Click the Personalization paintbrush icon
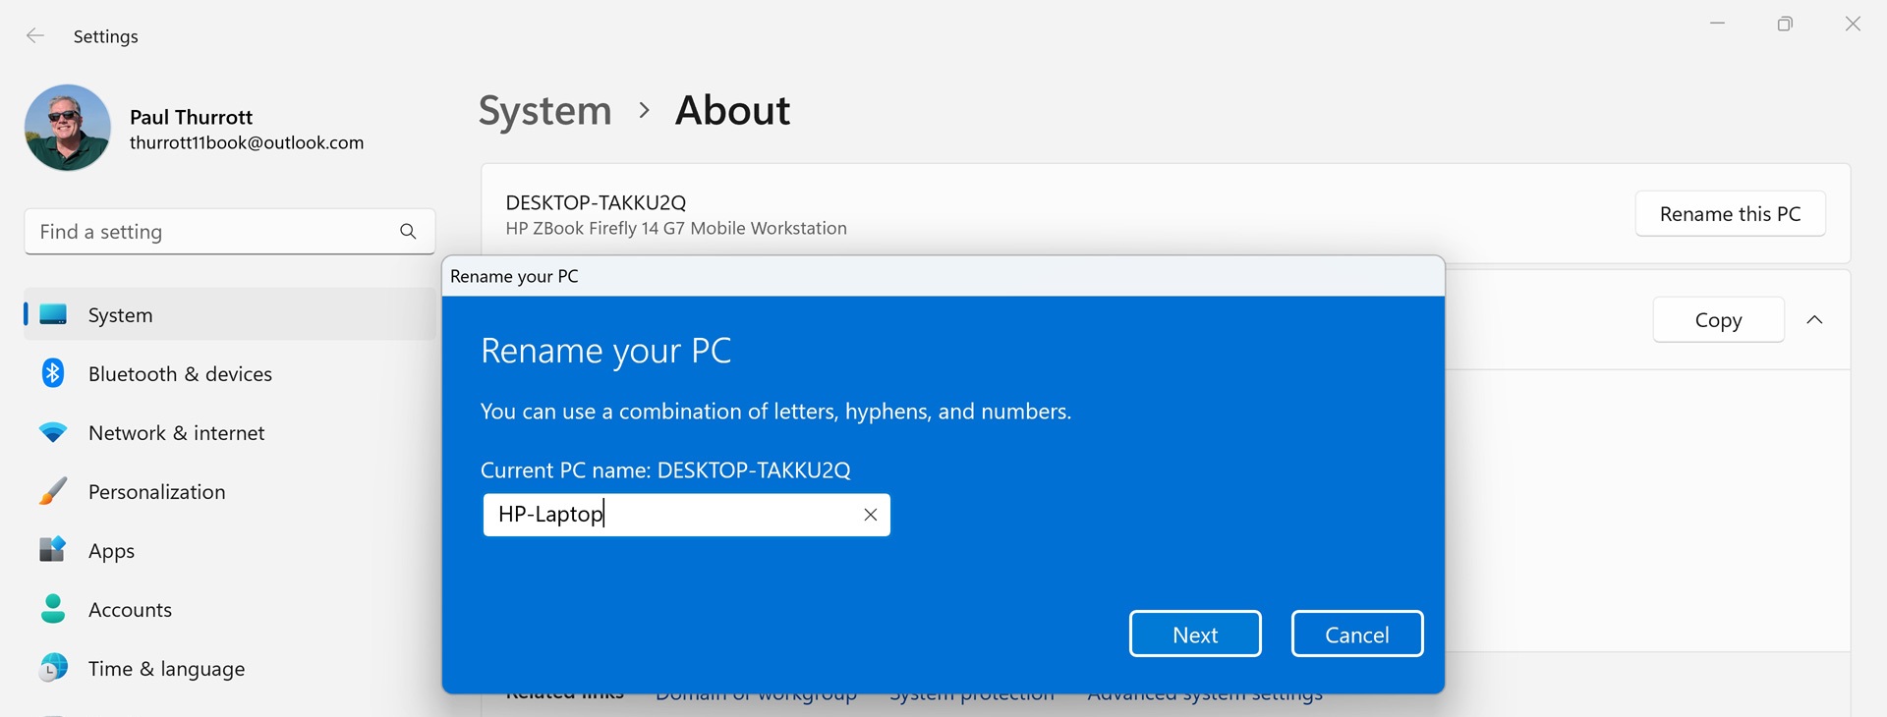1887x717 pixels. point(53,491)
